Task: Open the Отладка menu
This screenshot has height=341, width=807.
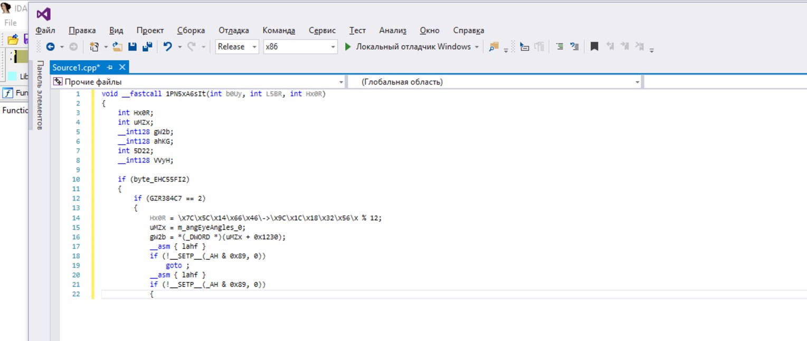Action: coord(233,31)
